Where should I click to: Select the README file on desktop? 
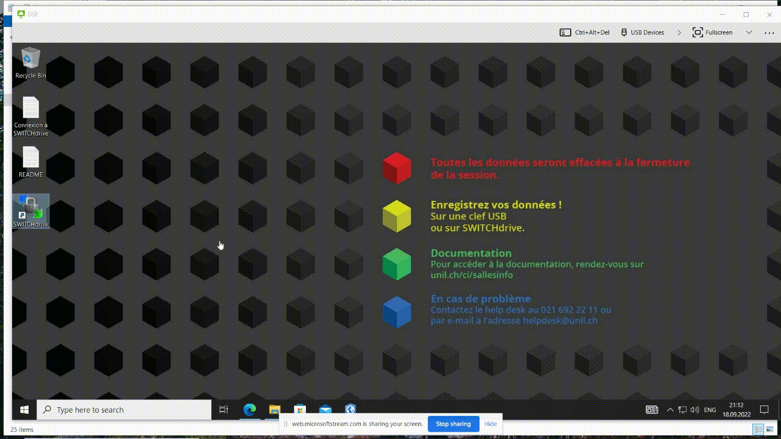(x=30, y=161)
